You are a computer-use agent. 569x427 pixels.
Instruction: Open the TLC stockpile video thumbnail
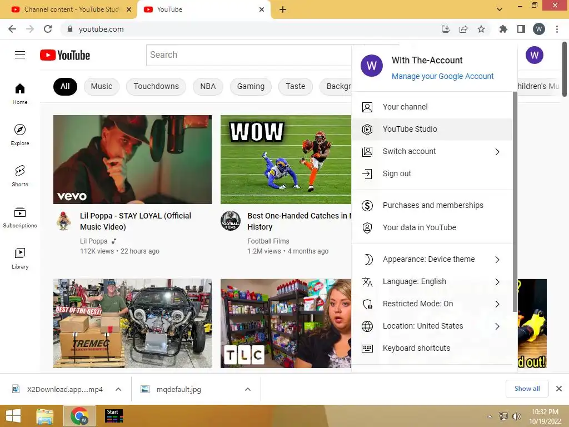coord(286,324)
